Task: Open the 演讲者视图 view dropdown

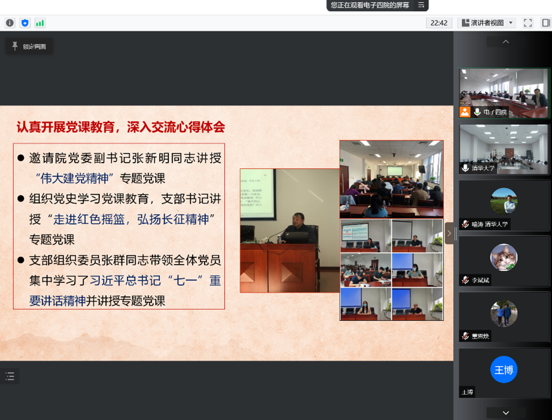Action: (487, 23)
